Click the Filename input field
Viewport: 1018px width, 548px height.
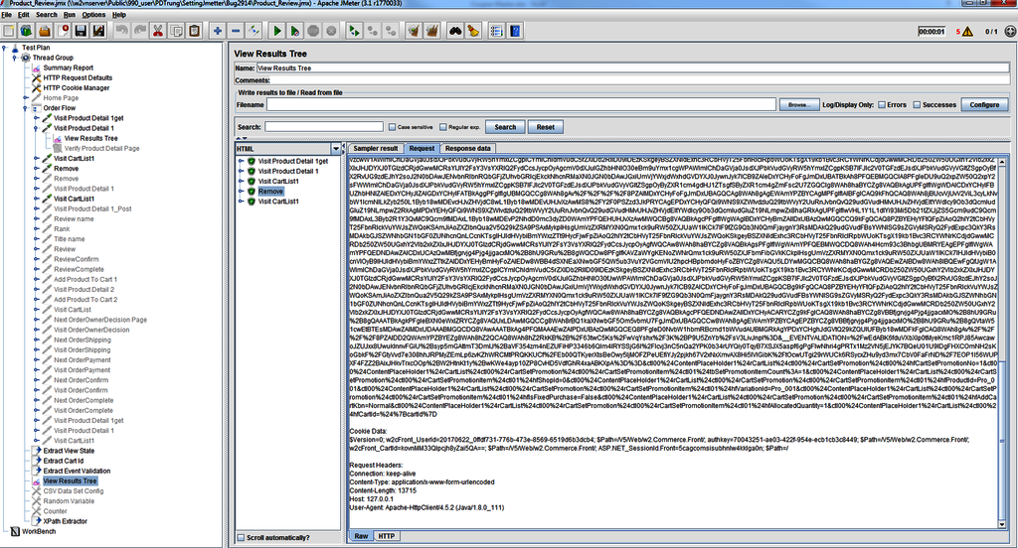[x=521, y=104]
